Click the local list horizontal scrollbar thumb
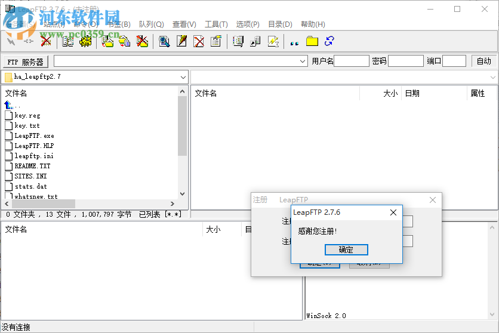The image size is (499, 333). point(44,203)
